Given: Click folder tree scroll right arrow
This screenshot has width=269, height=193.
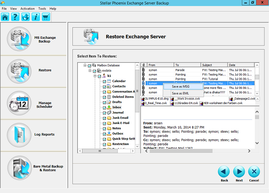Looking at the screenshot, I should [132, 151].
